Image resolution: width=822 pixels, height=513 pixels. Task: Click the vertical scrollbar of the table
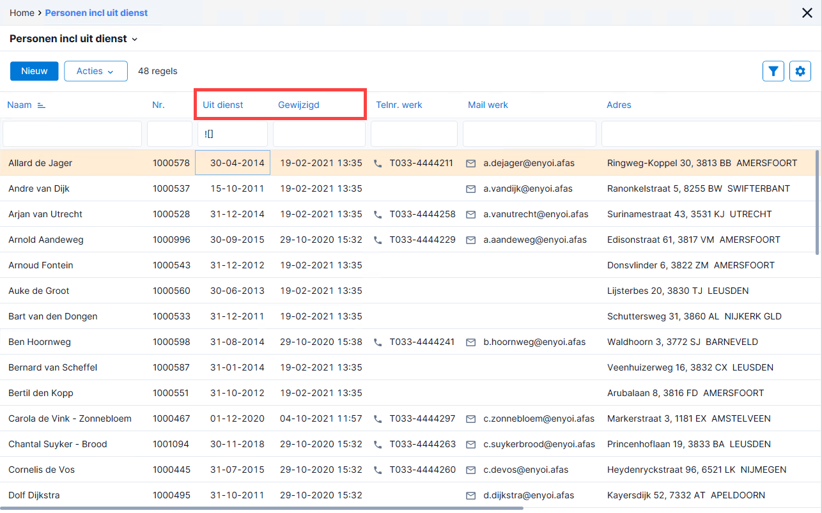818,203
